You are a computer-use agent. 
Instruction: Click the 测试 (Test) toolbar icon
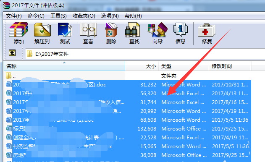(x=65, y=30)
